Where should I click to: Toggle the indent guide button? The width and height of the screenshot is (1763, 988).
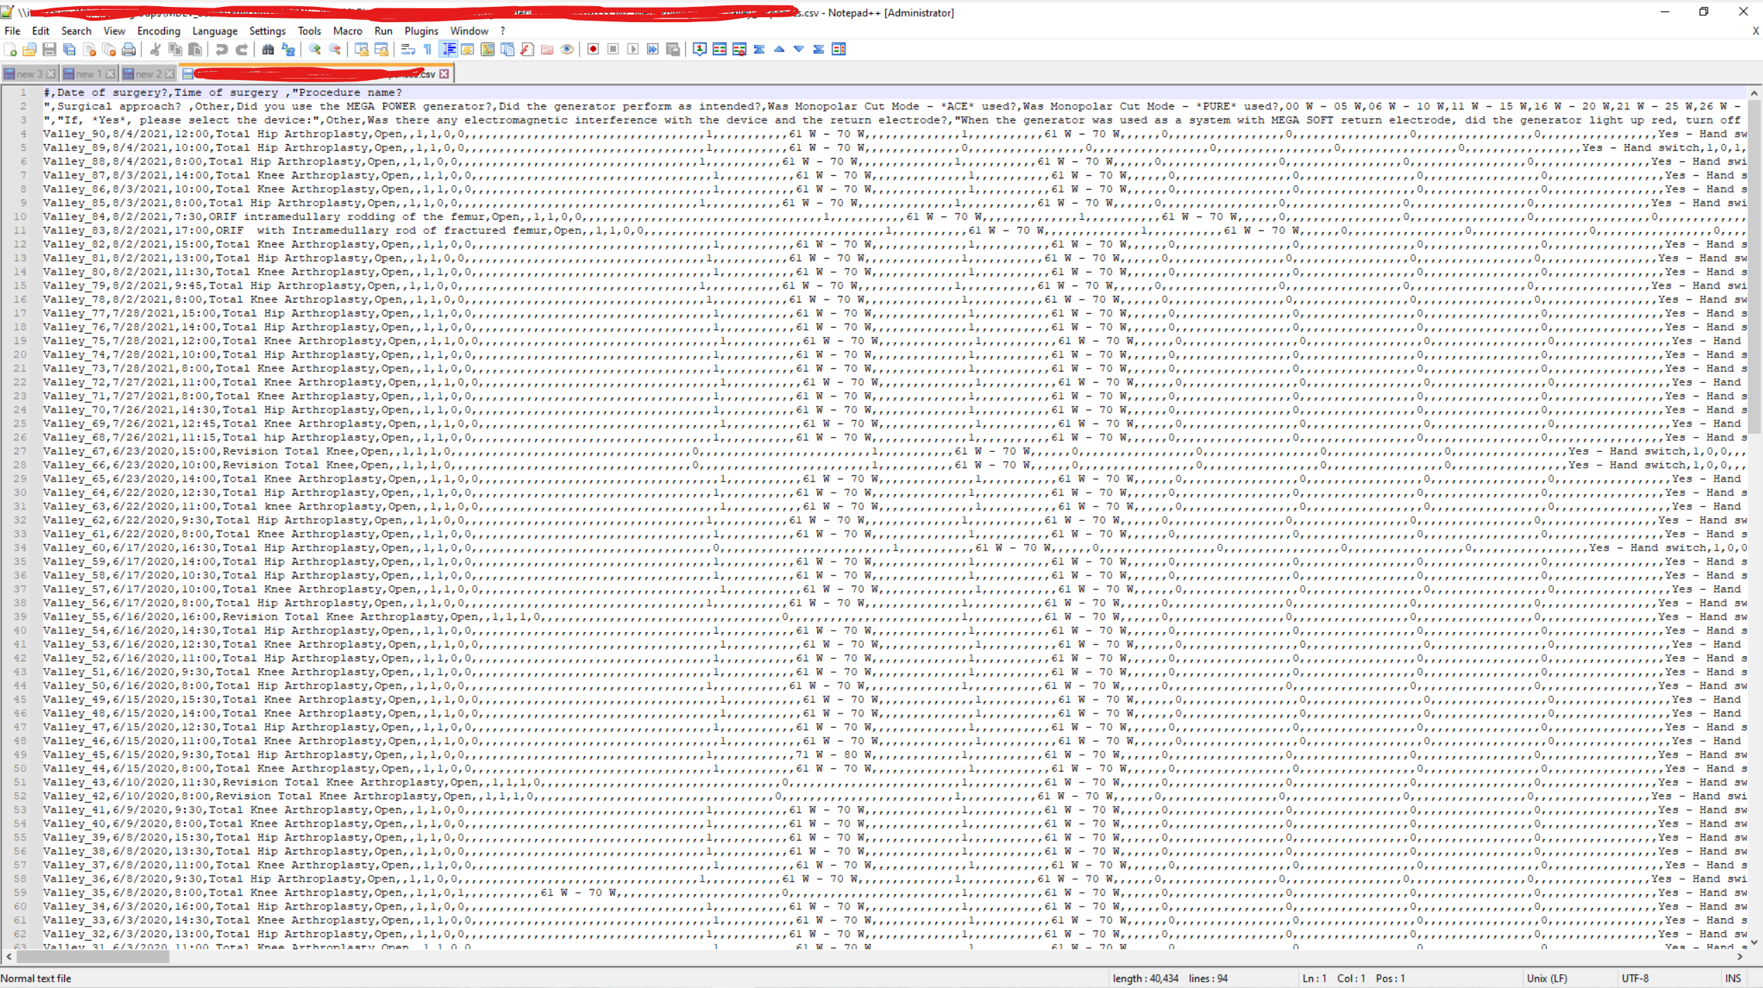pos(449,49)
